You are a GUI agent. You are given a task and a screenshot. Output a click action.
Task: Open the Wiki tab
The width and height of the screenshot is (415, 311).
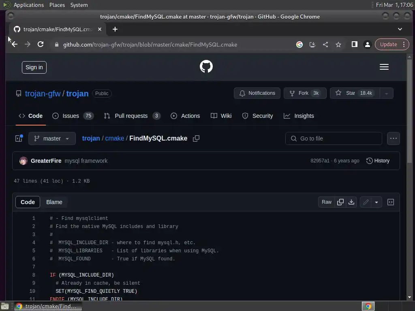pyautogui.click(x=221, y=116)
